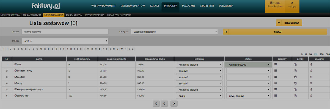Open STATYSTYKI menu

(207, 5)
